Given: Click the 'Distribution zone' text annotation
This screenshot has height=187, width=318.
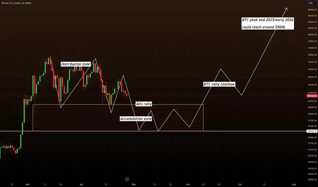Looking at the screenshot, I should pos(75,64).
